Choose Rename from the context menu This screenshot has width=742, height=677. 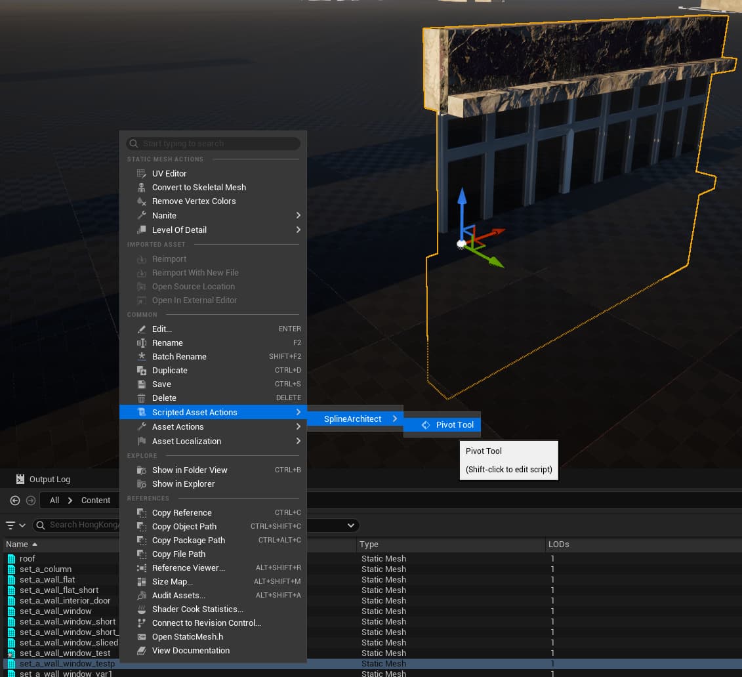coord(167,343)
